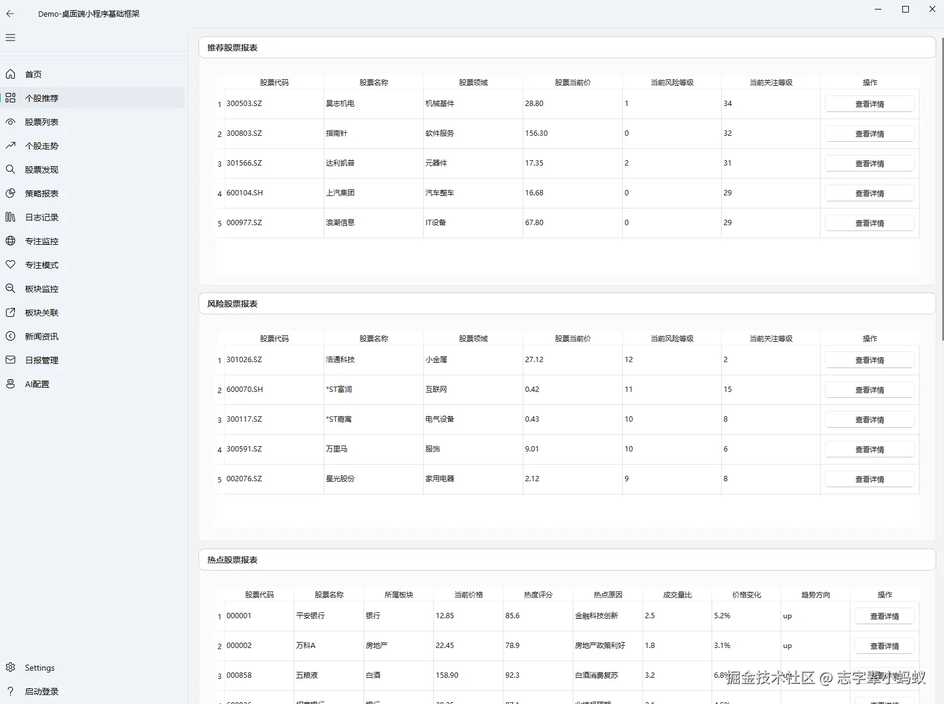Image resolution: width=944 pixels, height=704 pixels.
Task: View details for 昊志机电 row
Action: 870,104
